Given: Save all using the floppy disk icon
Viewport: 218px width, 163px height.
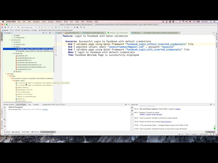Looking at the screenshot, I should tap(5, 27).
